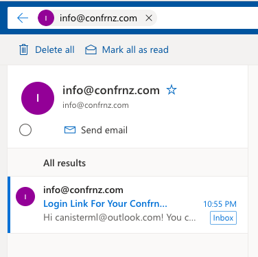Open the large purple contact avatar
Viewport: 258px width, 257px height.
(x=38, y=98)
